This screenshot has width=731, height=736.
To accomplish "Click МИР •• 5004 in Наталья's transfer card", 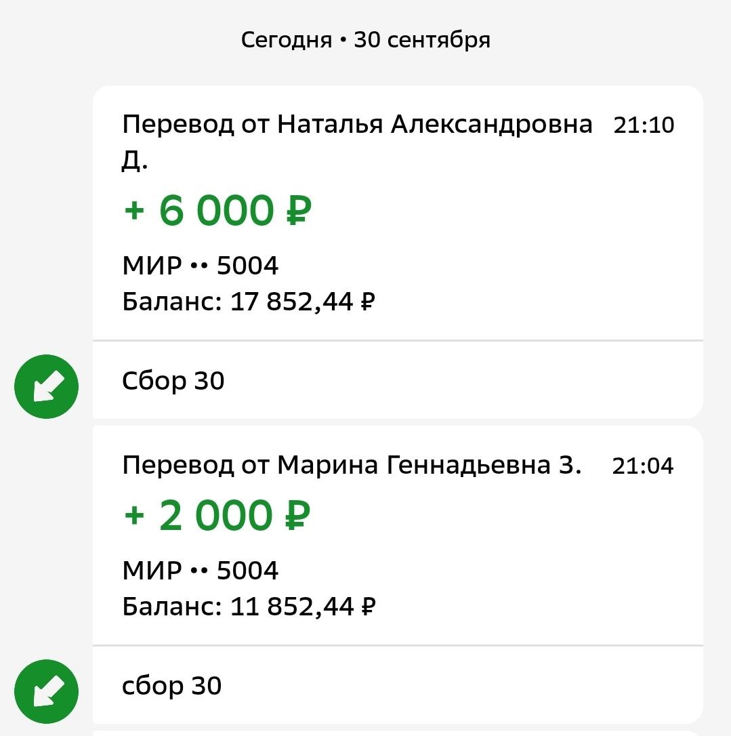I will point(201,266).
